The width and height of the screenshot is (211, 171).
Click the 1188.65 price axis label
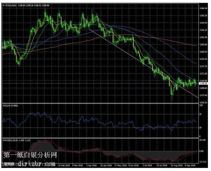pyautogui.click(x=203, y=88)
